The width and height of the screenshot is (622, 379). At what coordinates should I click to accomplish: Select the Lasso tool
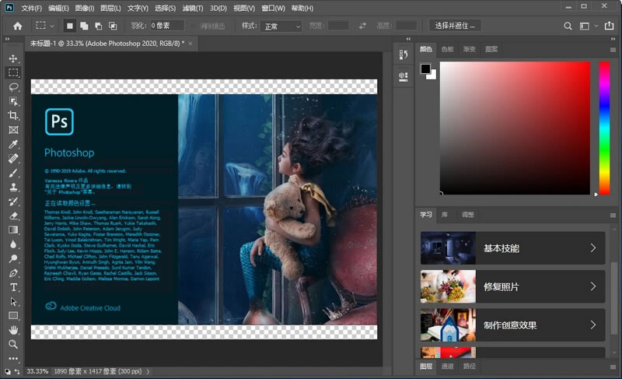[13, 87]
